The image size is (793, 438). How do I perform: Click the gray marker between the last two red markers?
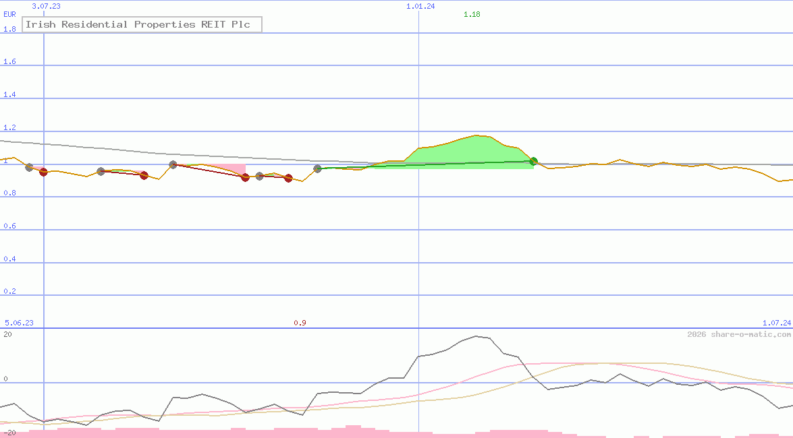click(x=259, y=177)
